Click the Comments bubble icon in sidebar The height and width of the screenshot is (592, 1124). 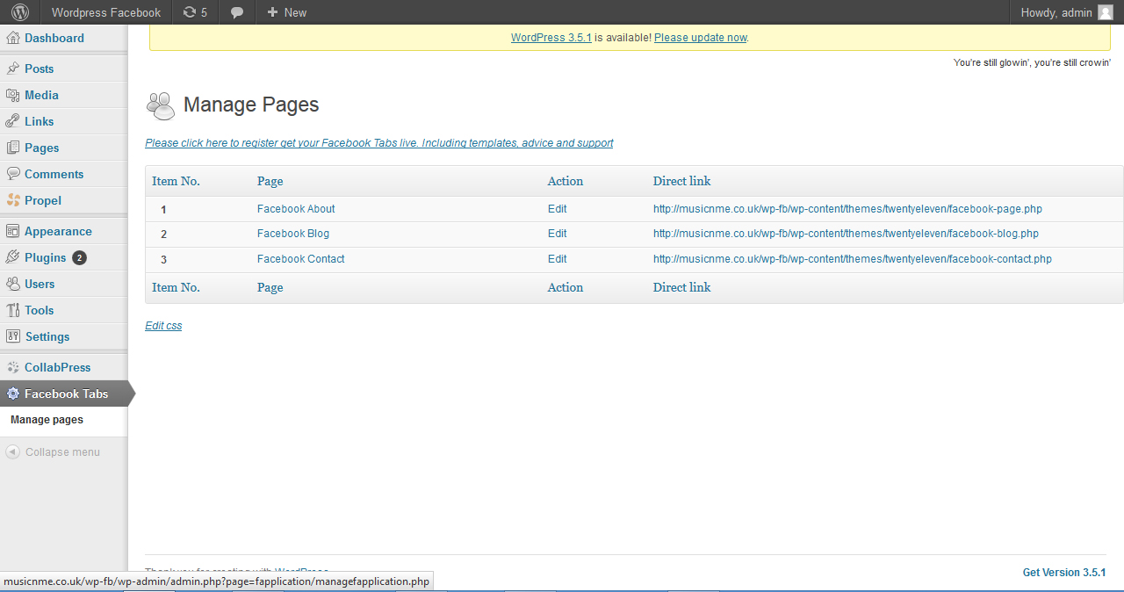pos(13,174)
